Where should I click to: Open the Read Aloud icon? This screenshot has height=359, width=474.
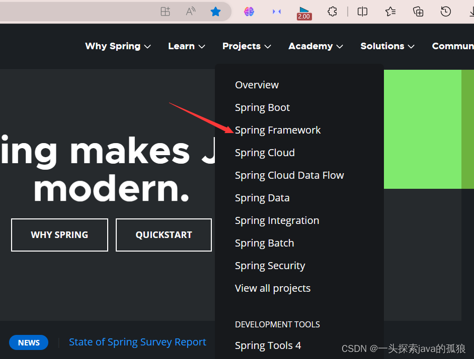click(190, 12)
